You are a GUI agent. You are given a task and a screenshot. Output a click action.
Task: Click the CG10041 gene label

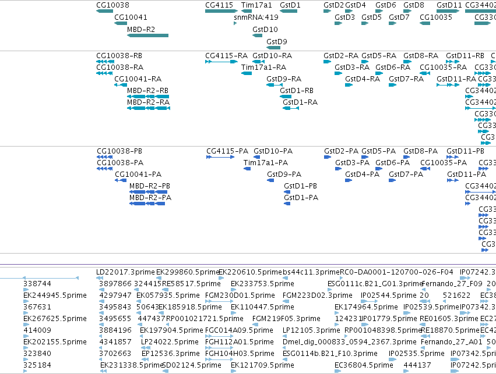pyautogui.click(x=131, y=17)
